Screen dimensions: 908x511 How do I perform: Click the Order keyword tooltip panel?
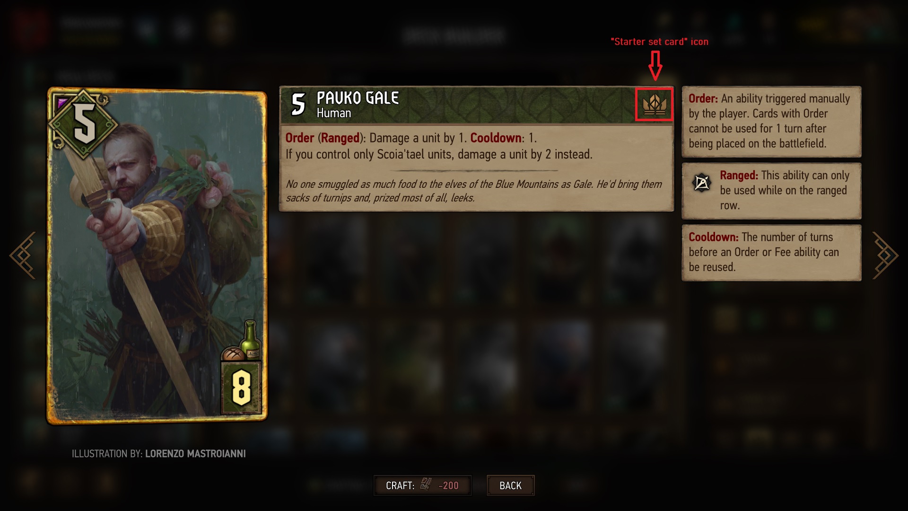coord(771,122)
